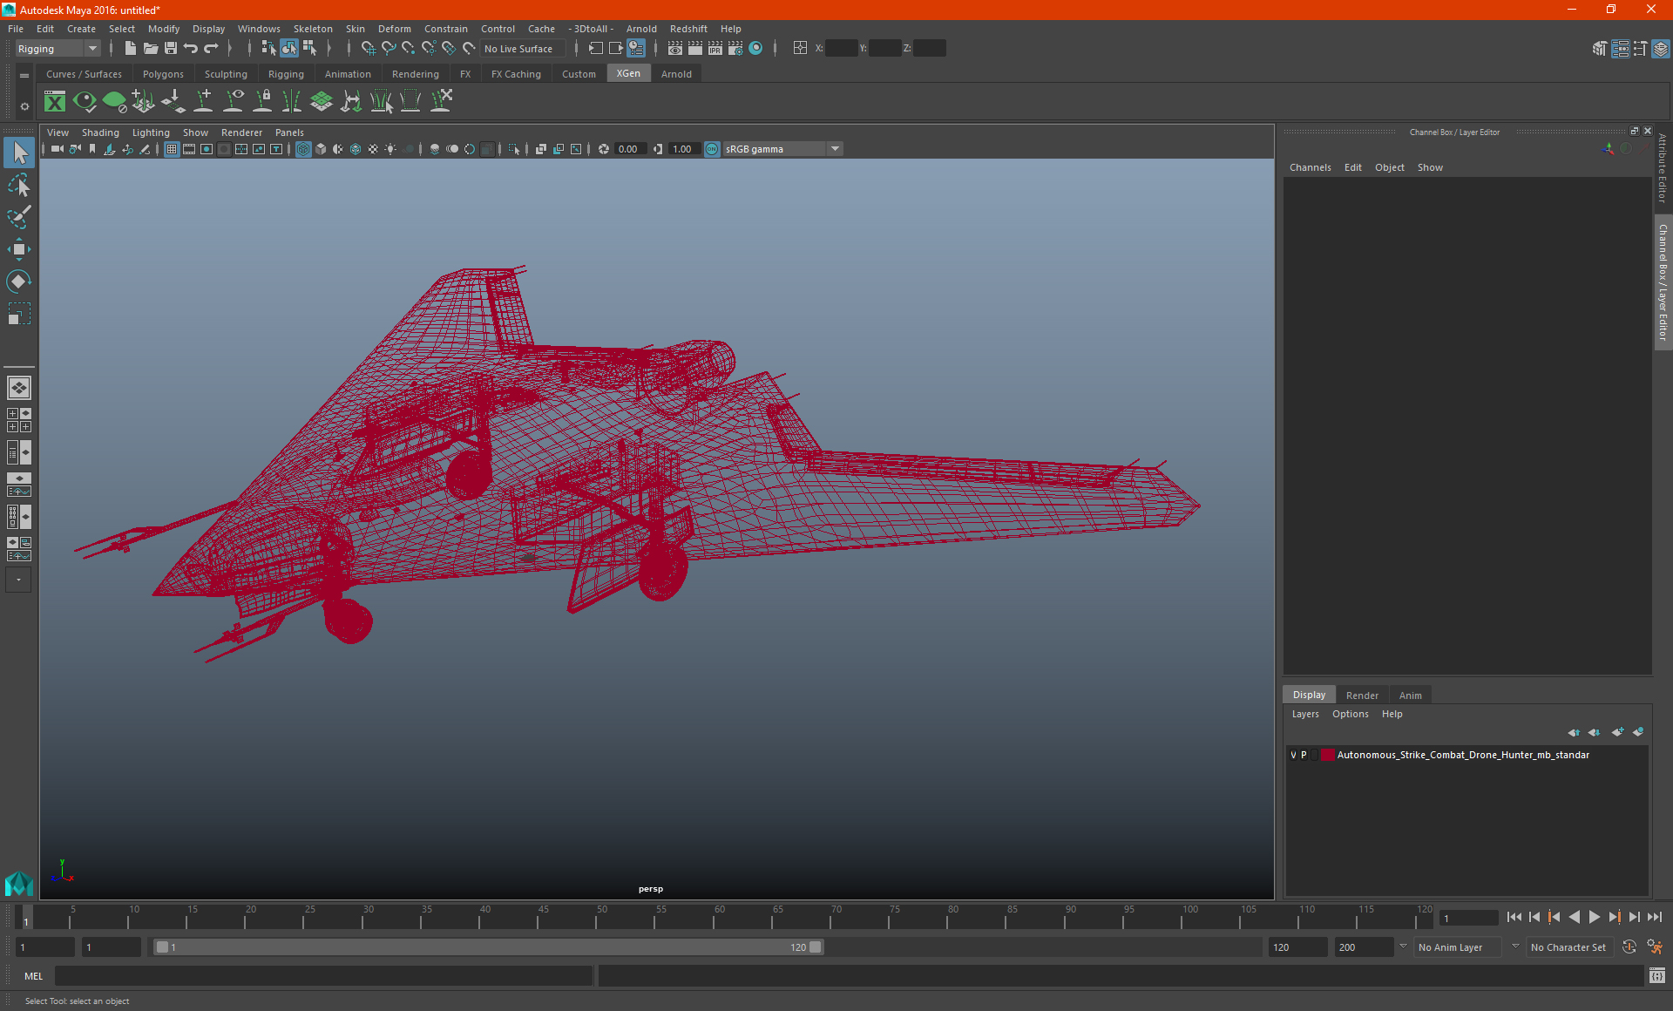Open the sRGB gamma dropdown

coord(782,149)
